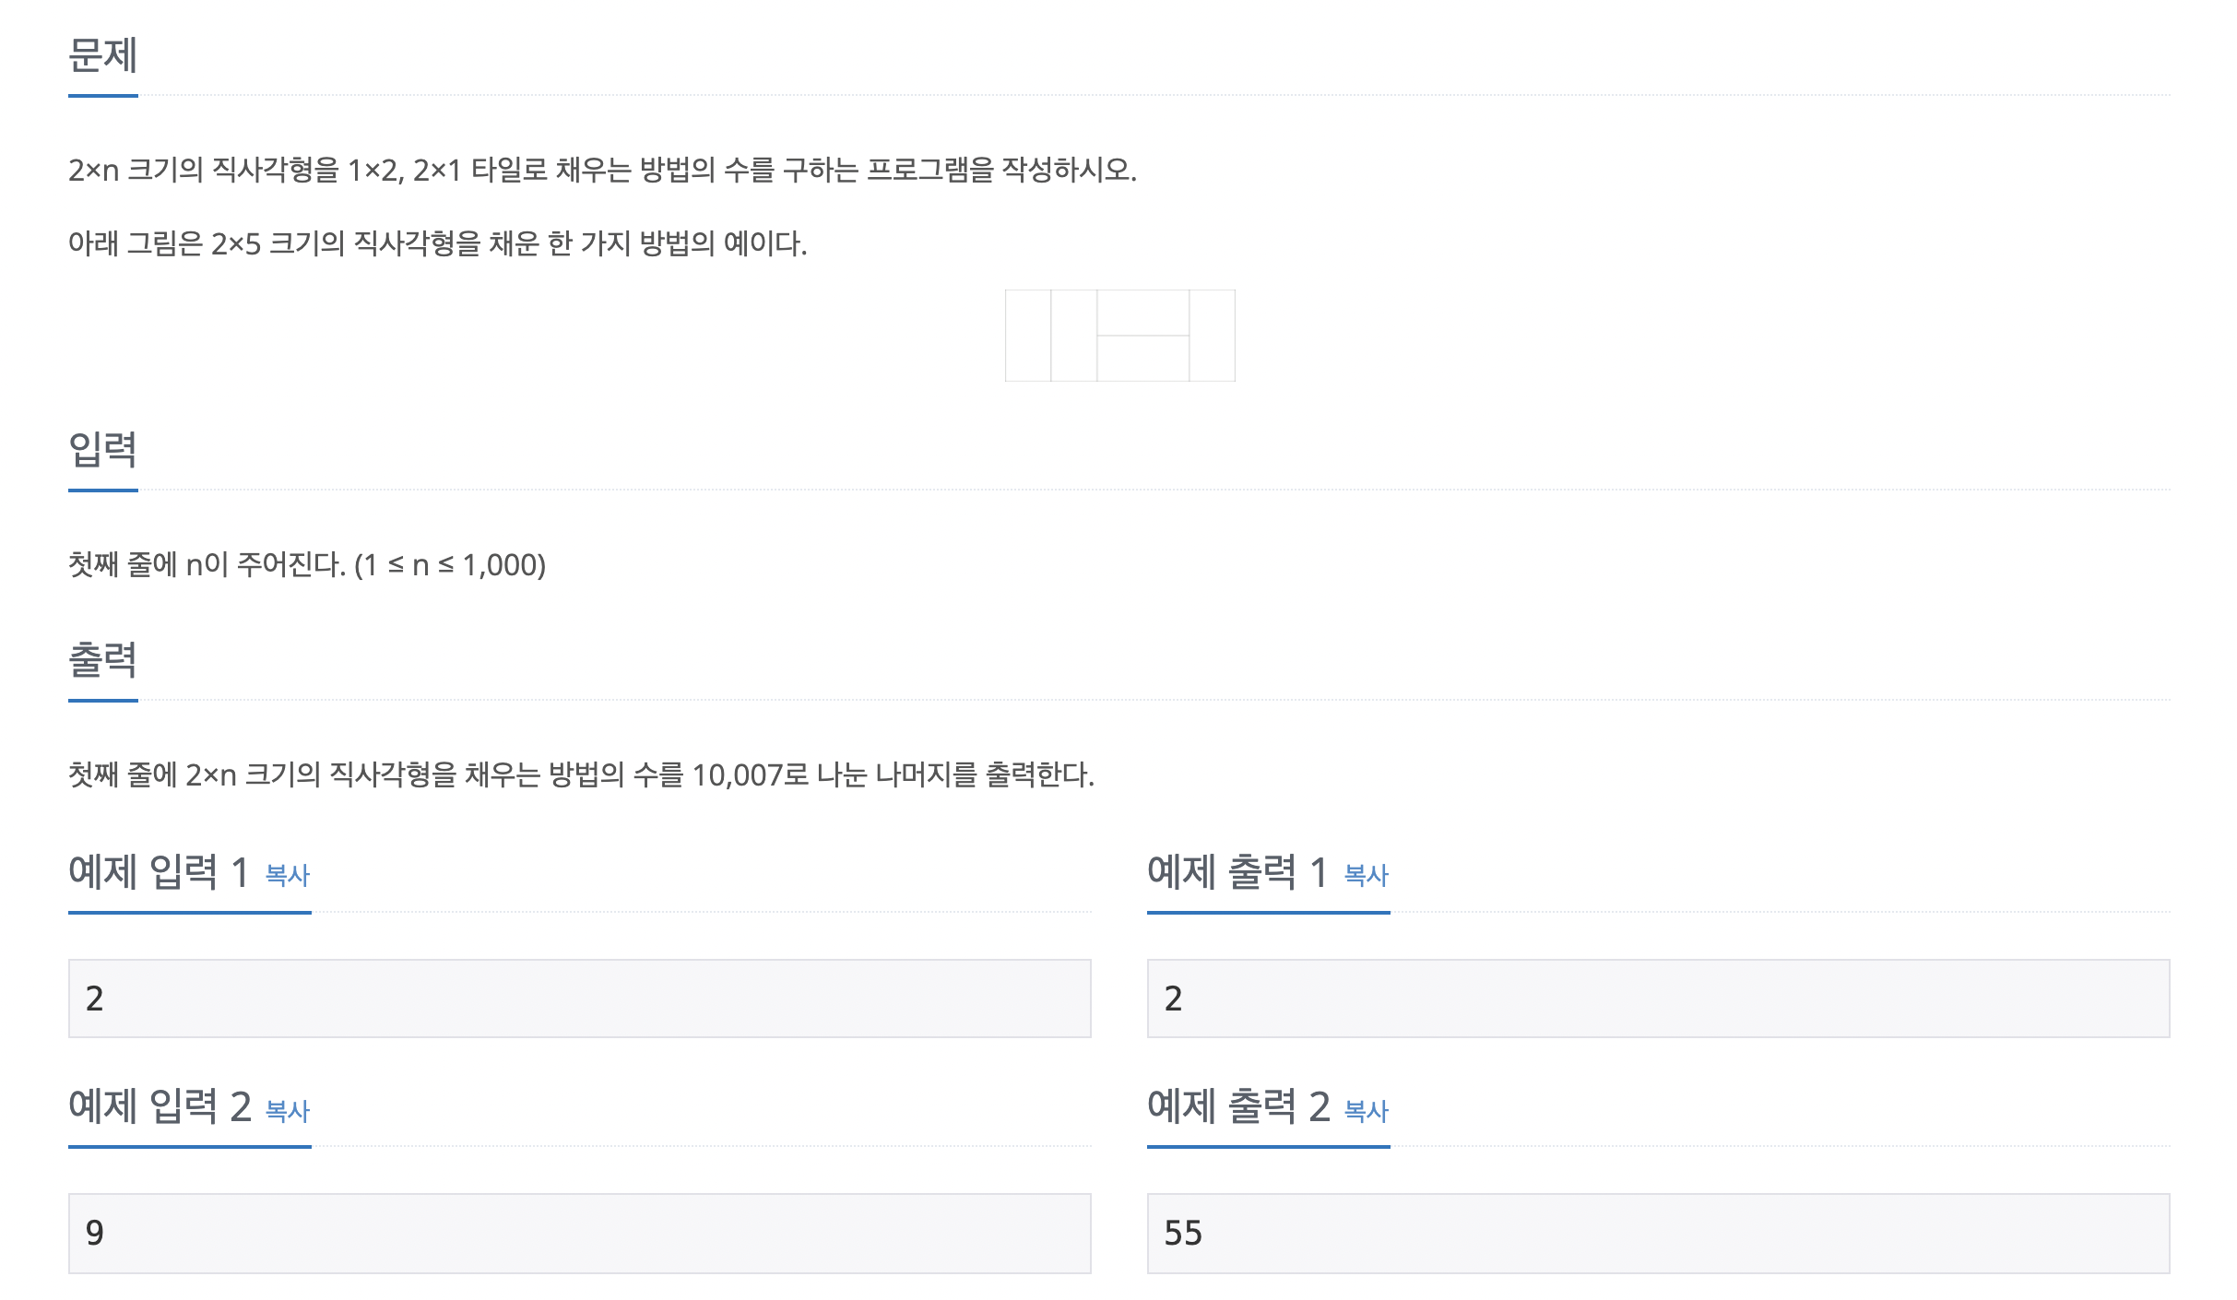
Task: Select the 2×5 tiling example image
Action: click(x=1118, y=335)
